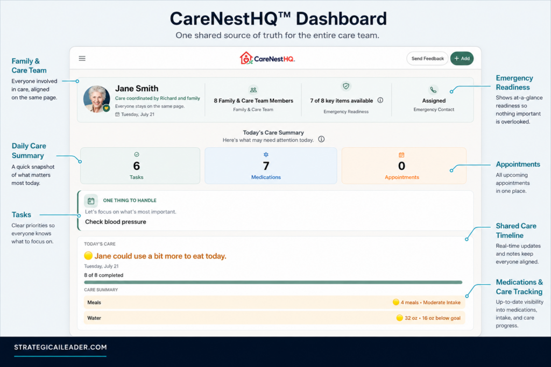Click the Emergency Contact label under Assigned

(434, 110)
